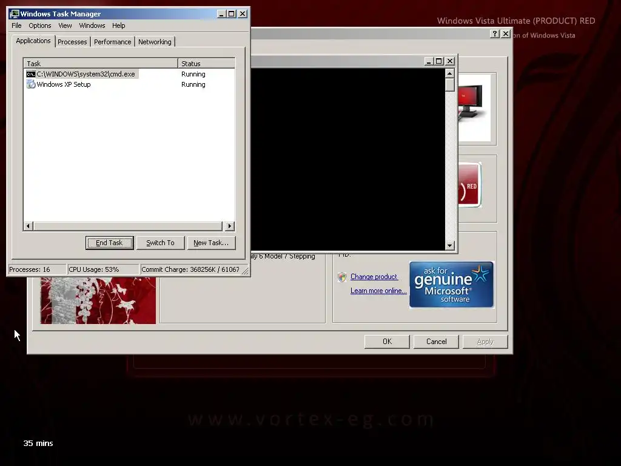Image resolution: width=621 pixels, height=466 pixels.
Task: Open the Change product link
Action: (x=374, y=277)
